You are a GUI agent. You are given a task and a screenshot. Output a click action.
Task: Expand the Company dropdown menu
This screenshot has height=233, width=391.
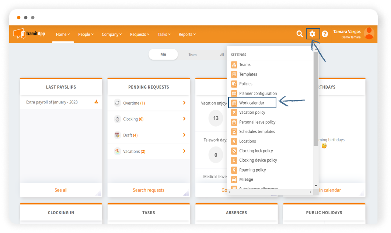pos(112,35)
